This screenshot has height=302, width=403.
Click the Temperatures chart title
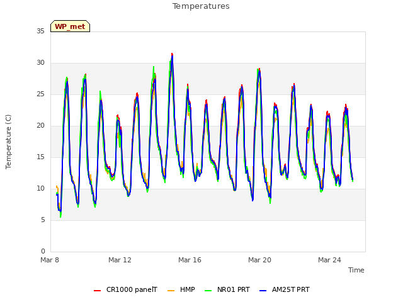[201, 6]
